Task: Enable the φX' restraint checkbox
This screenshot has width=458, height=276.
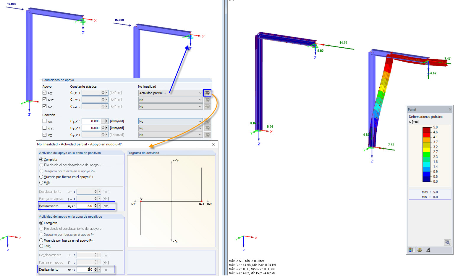Action: (x=45, y=121)
